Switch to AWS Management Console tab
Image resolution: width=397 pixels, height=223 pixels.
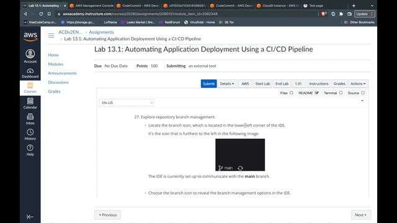pos(92,6)
